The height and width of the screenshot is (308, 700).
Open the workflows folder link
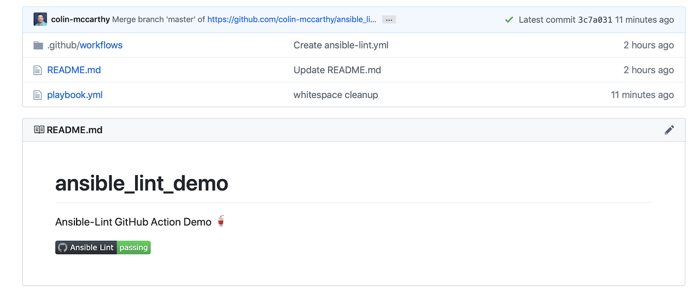pyautogui.click(x=101, y=45)
